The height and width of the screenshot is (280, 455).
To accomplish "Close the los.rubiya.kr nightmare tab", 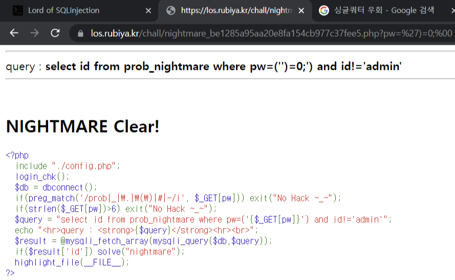I will (x=301, y=11).
